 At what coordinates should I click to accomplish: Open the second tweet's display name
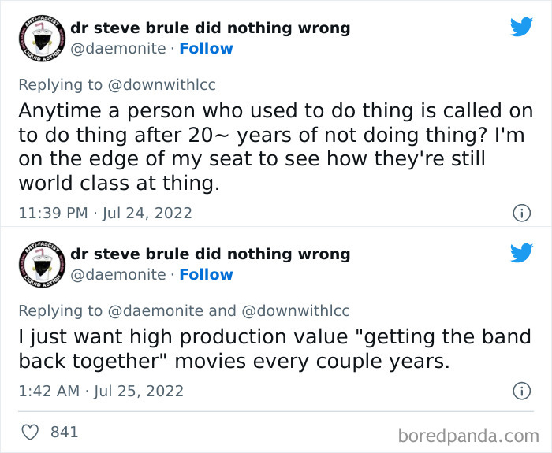(210, 254)
